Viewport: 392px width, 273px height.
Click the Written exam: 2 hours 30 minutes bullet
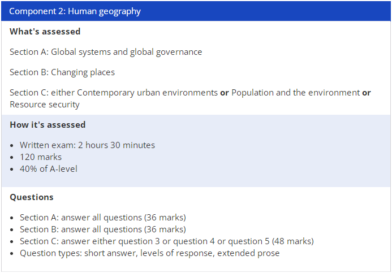point(87,145)
